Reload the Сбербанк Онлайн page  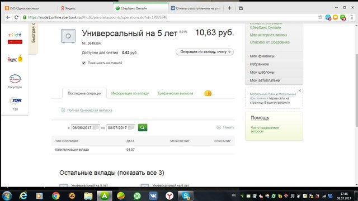(x=16, y=17)
